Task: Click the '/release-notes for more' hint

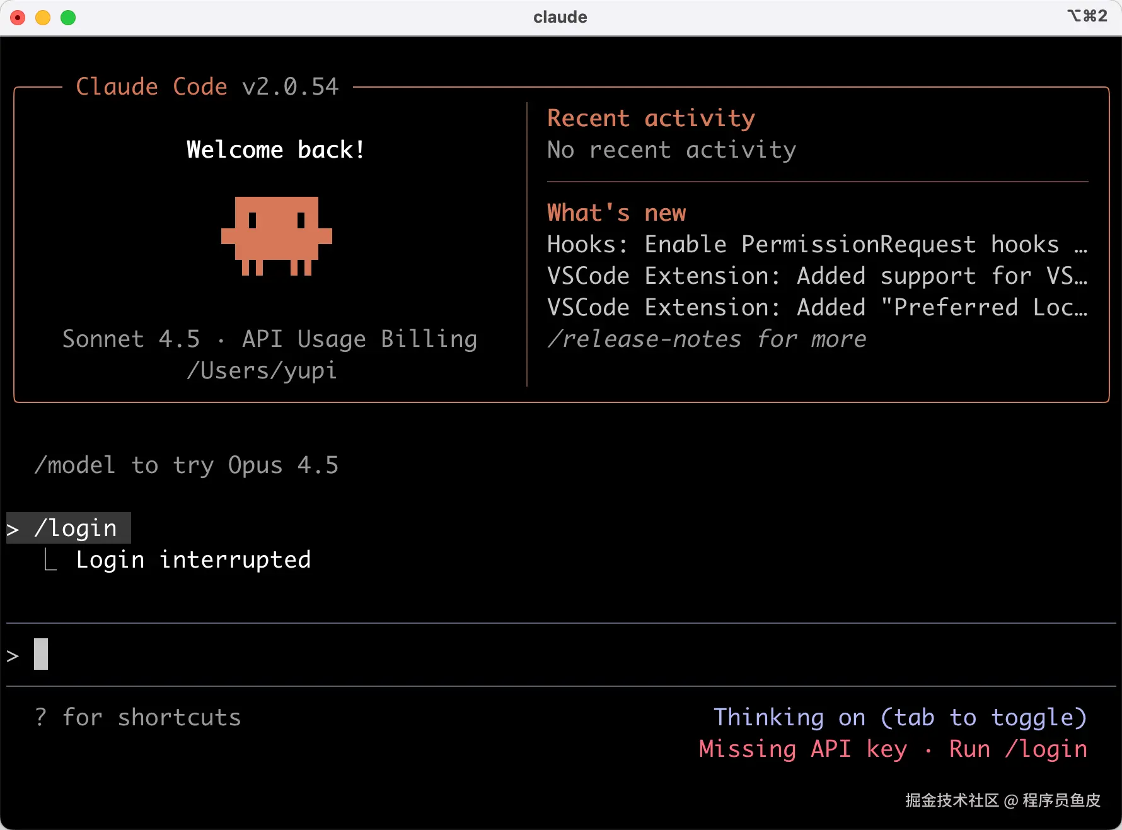Action: (x=707, y=339)
